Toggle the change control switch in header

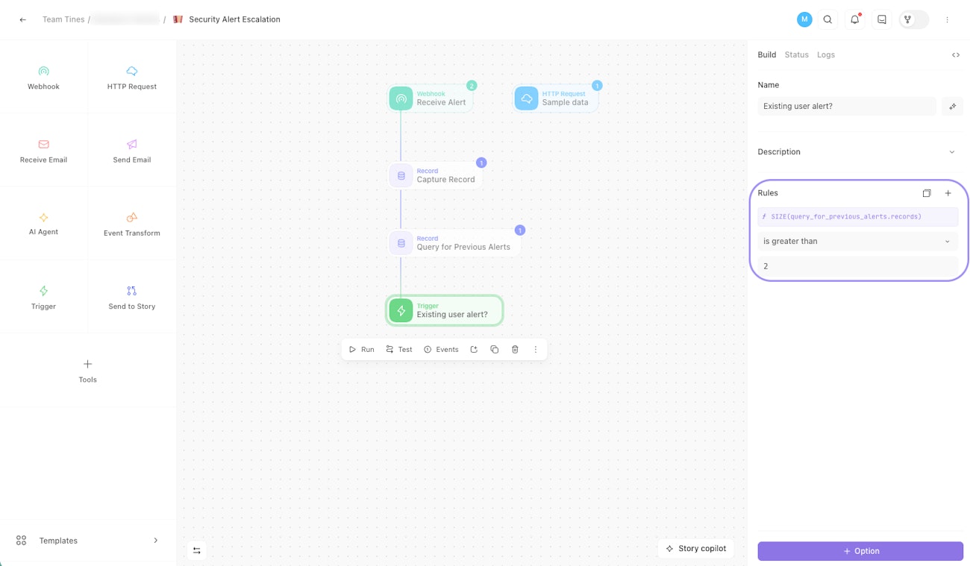coord(914,20)
